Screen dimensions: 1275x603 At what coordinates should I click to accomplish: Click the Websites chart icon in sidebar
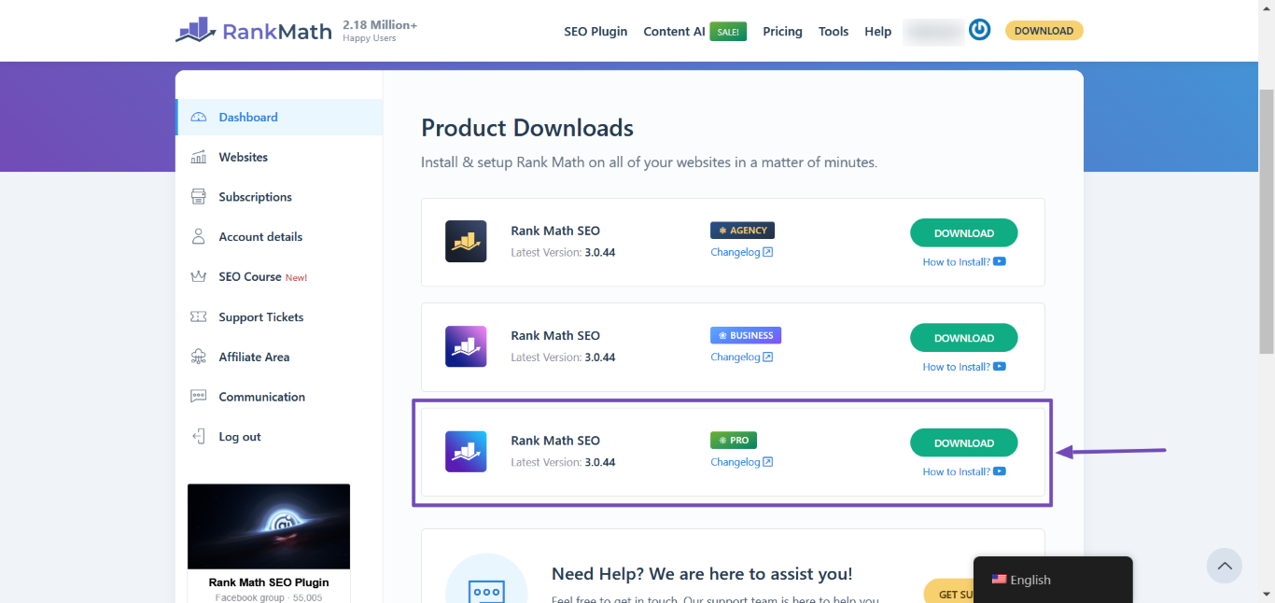coord(198,157)
